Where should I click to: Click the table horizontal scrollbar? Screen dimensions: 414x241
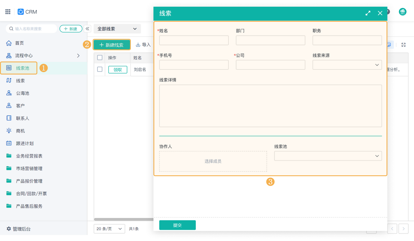point(124,219)
